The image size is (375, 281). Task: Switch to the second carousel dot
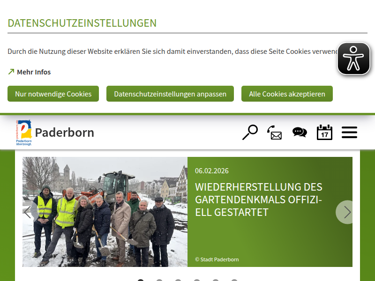159,280
